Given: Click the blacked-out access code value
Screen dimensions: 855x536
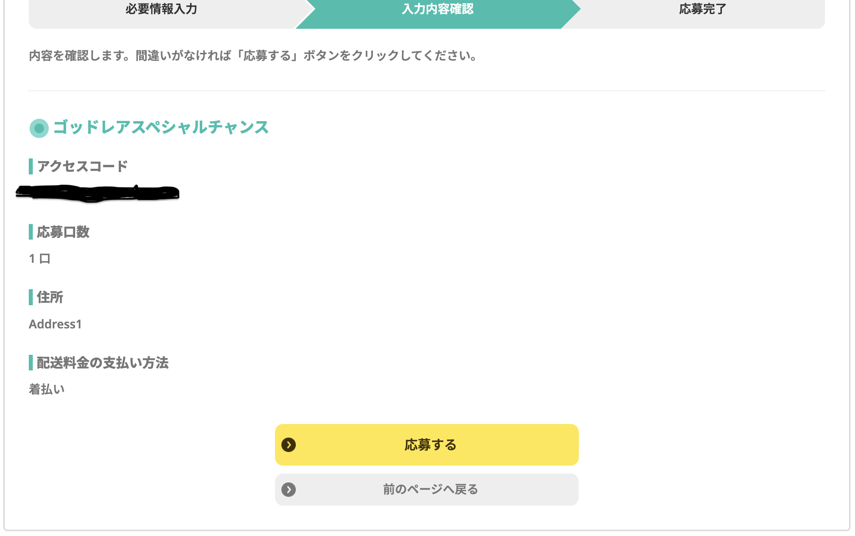Looking at the screenshot, I should pos(98,194).
